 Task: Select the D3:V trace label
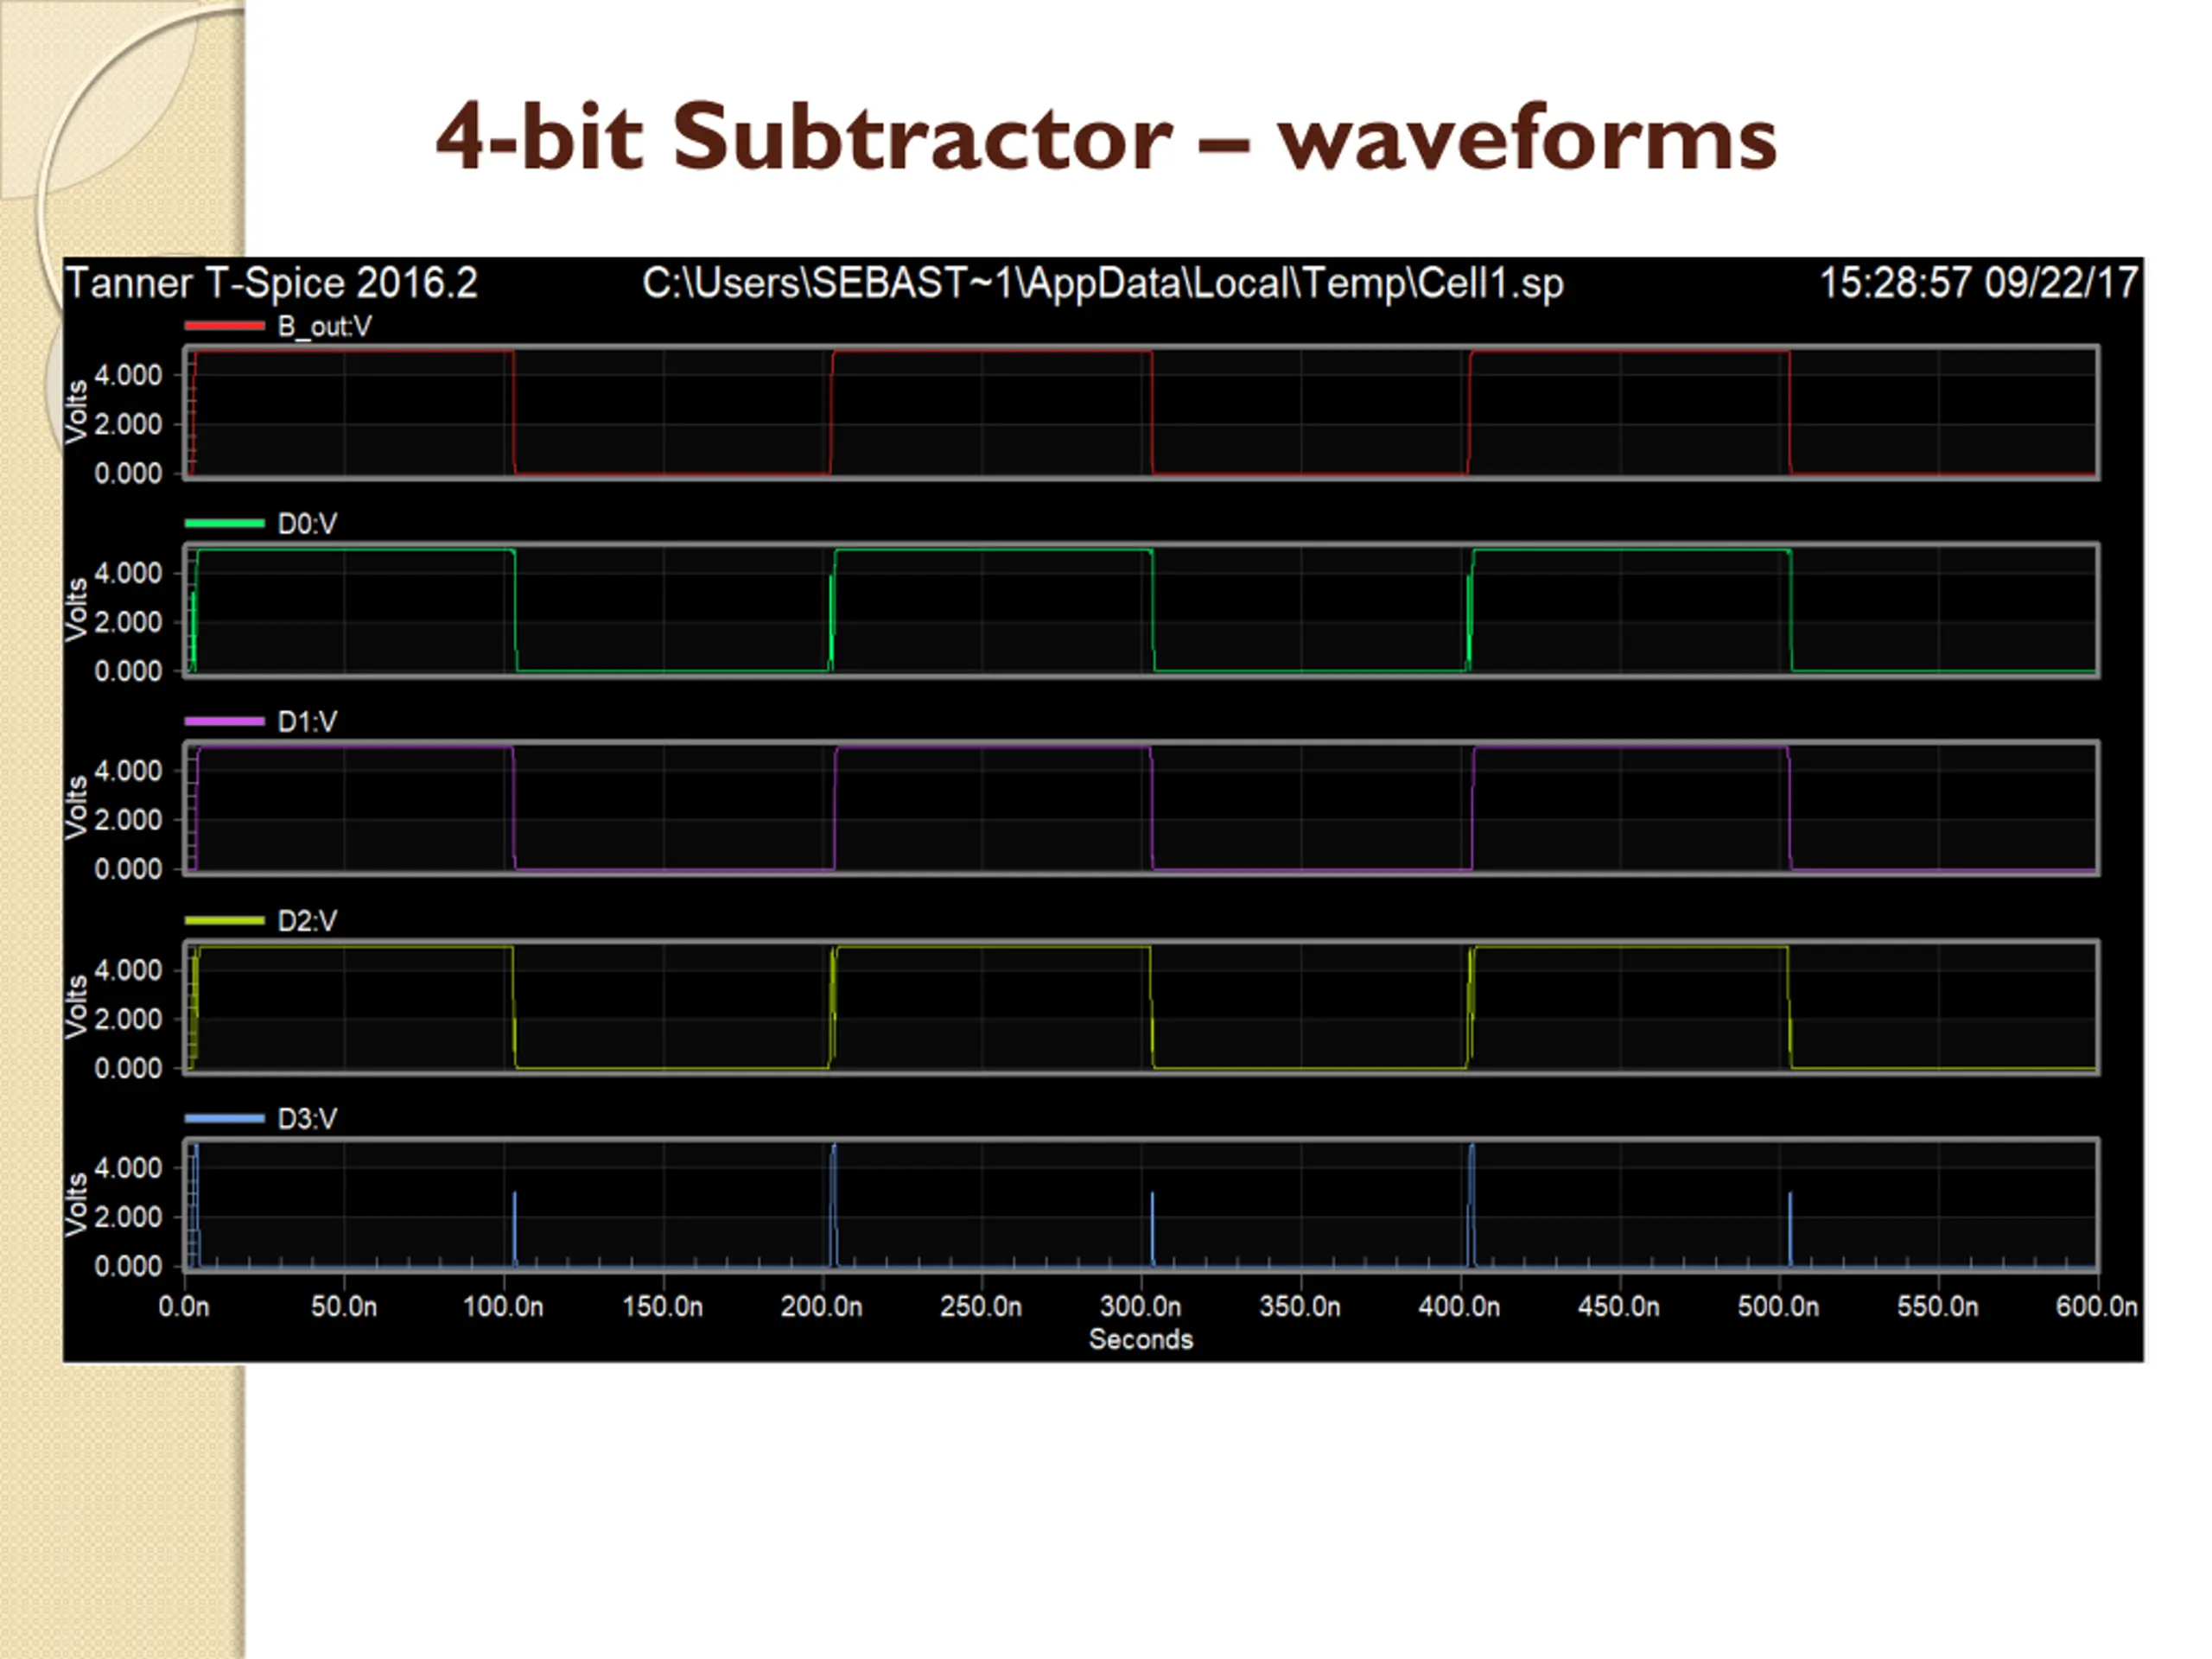point(307,1119)
